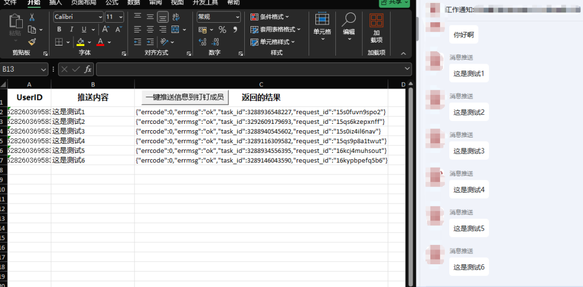The height and width of the screenshot is (287, 583).
Task: Open the 加载项 add-ins icon
Action: [376, 27]
